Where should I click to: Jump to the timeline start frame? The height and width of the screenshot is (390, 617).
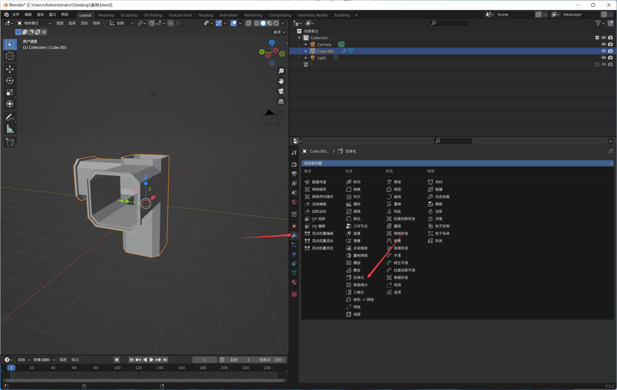point(131,360)
